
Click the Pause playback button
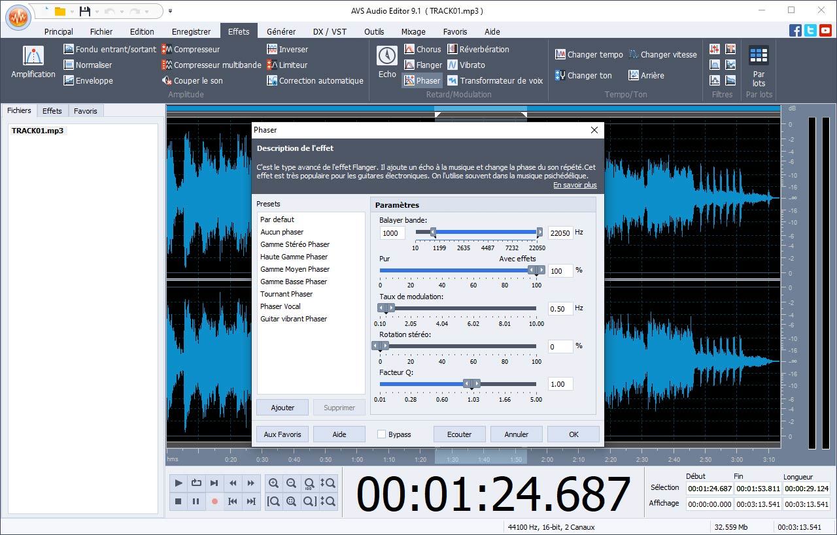(x=196, y=502)
